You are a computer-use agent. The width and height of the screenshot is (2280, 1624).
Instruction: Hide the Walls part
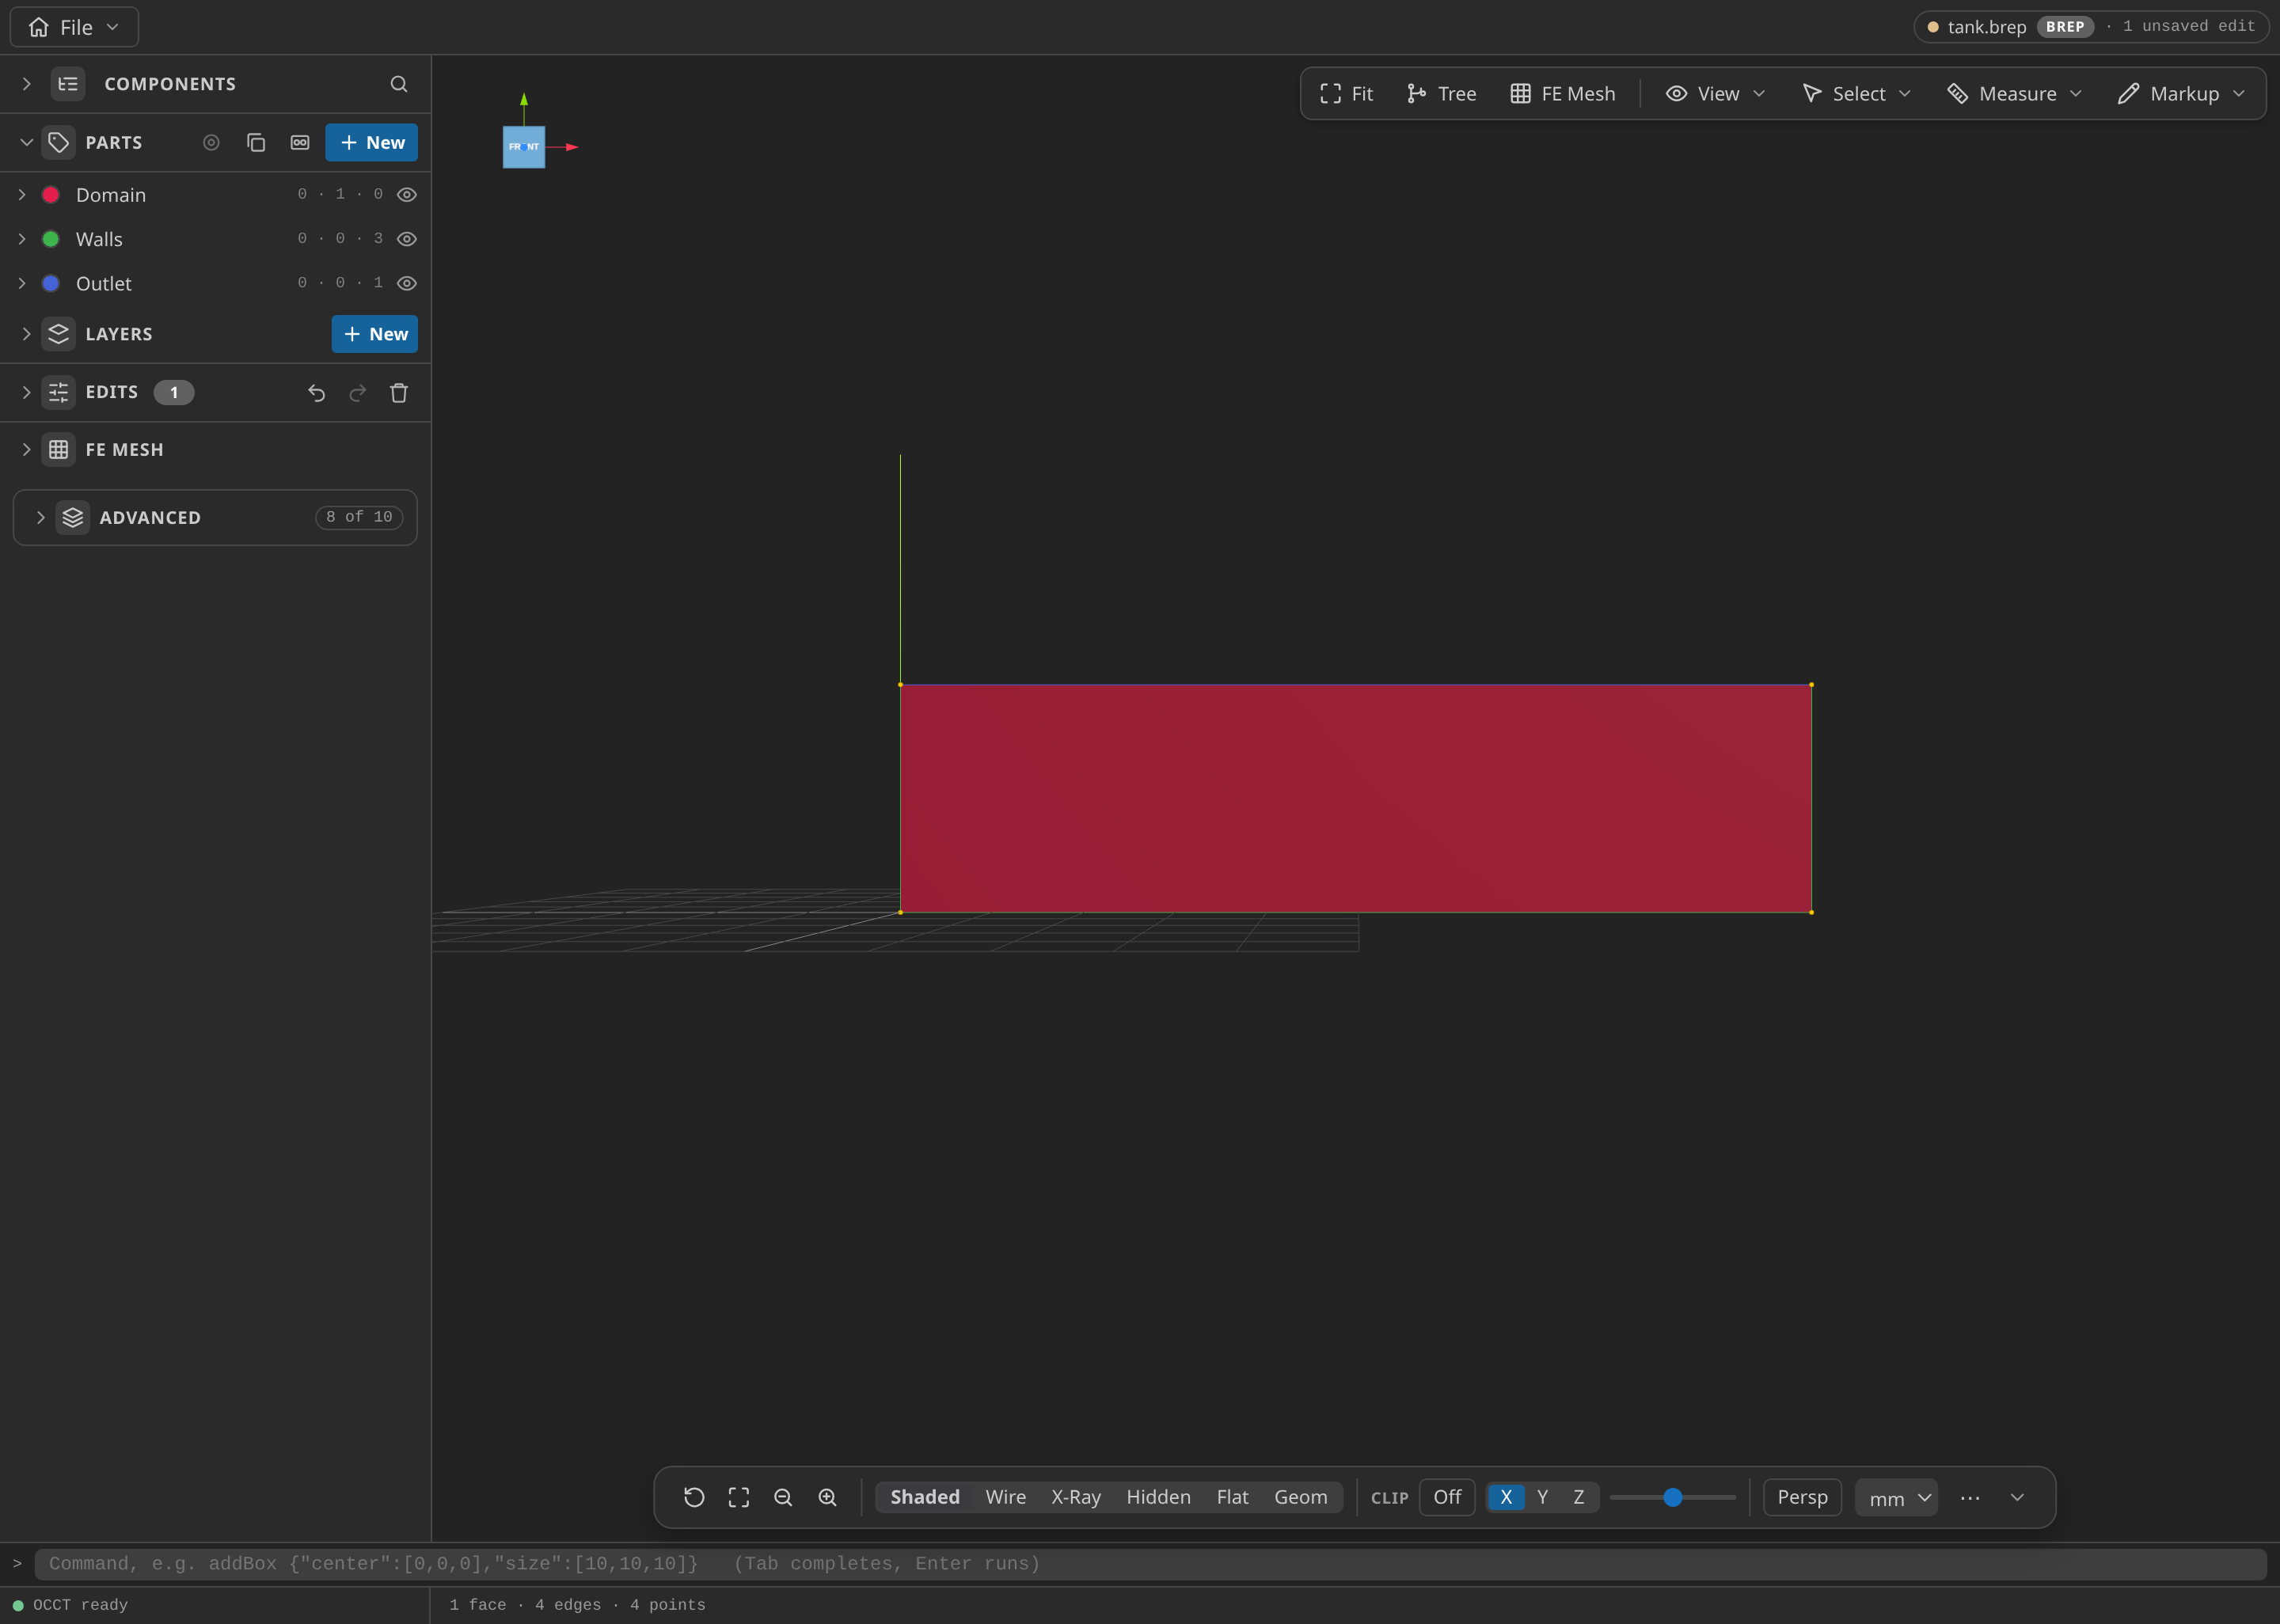pyautogui.click(x=407, y=239)
